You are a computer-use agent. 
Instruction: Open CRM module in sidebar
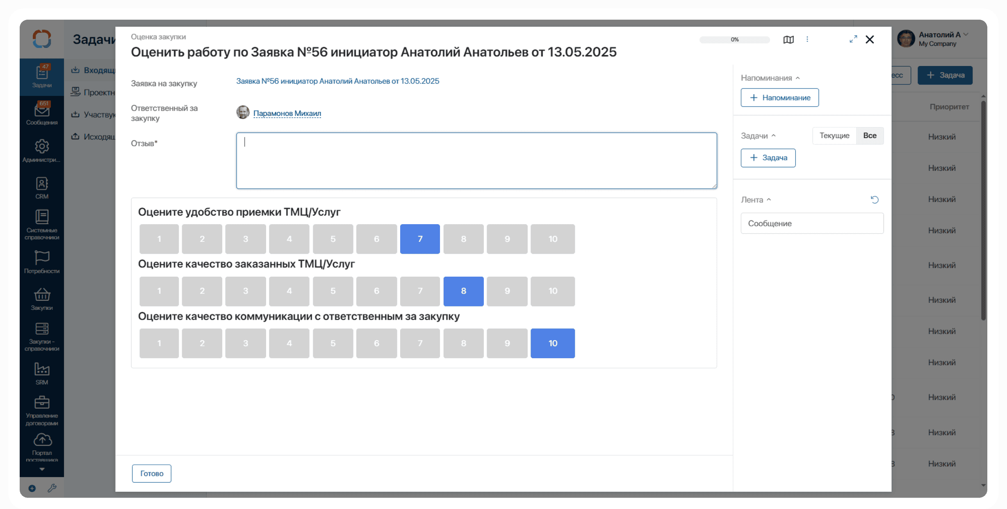pos(42,188)
